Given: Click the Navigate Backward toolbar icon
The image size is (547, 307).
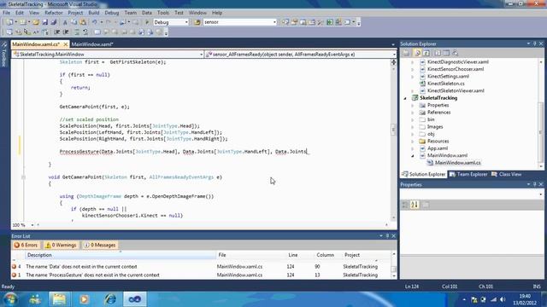Looking at the screenshot, I should point(122,22).
